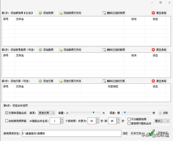The height and width of the screenshot is (141, 173).
Task: Click 内容预览 column header in copy table
Action: point(113,86)
